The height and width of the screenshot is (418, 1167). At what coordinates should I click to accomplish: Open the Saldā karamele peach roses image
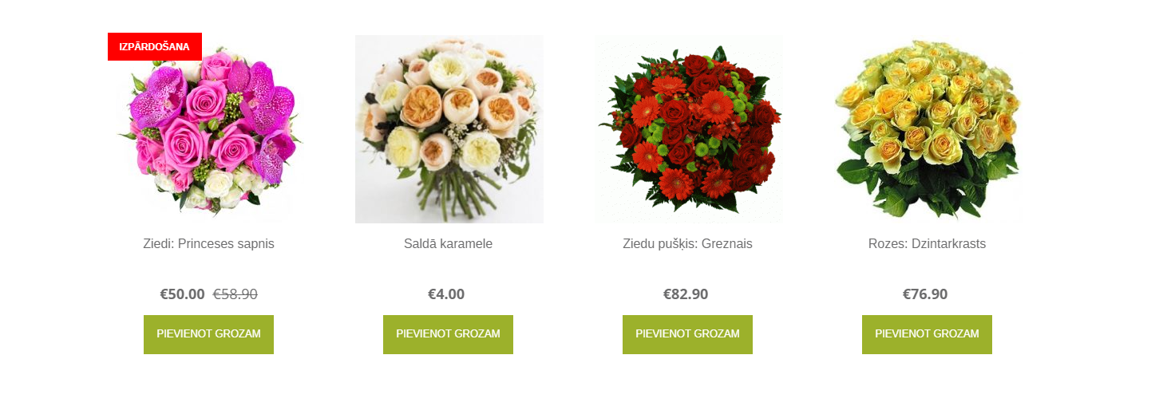click(449, 129)
